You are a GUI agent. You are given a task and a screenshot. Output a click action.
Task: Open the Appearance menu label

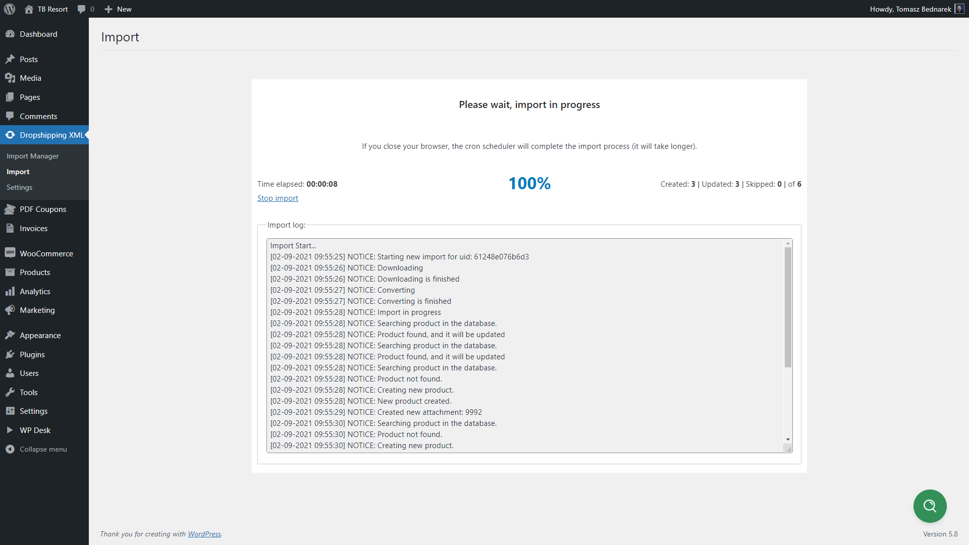40,335
